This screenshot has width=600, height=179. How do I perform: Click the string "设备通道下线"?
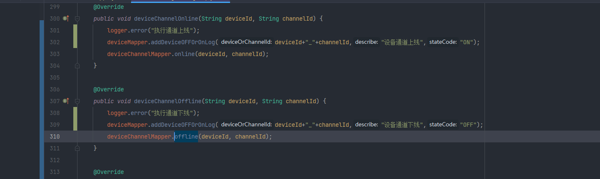coord(403,125)
